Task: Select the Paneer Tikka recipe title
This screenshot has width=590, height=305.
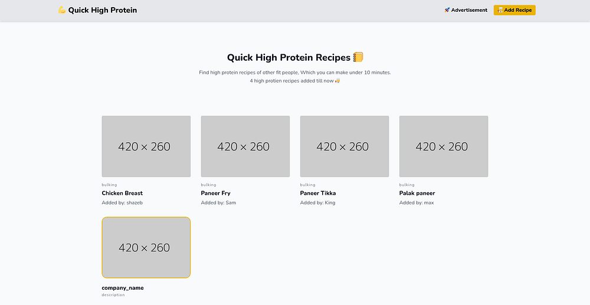Action: click(x=318, y=193)
